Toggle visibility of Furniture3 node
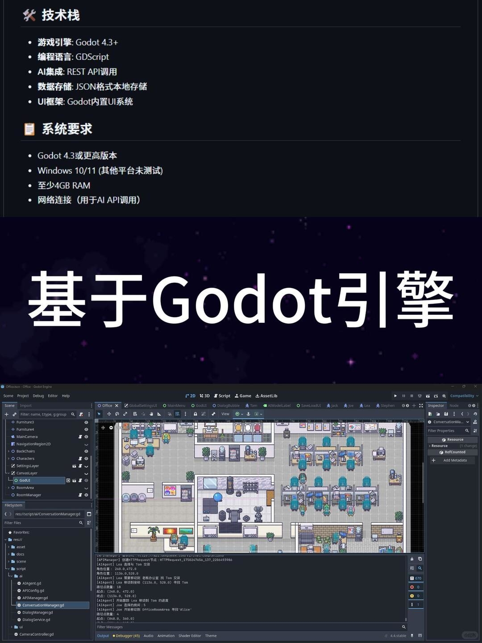The image size is (482, 643). (x=86, y=422)
